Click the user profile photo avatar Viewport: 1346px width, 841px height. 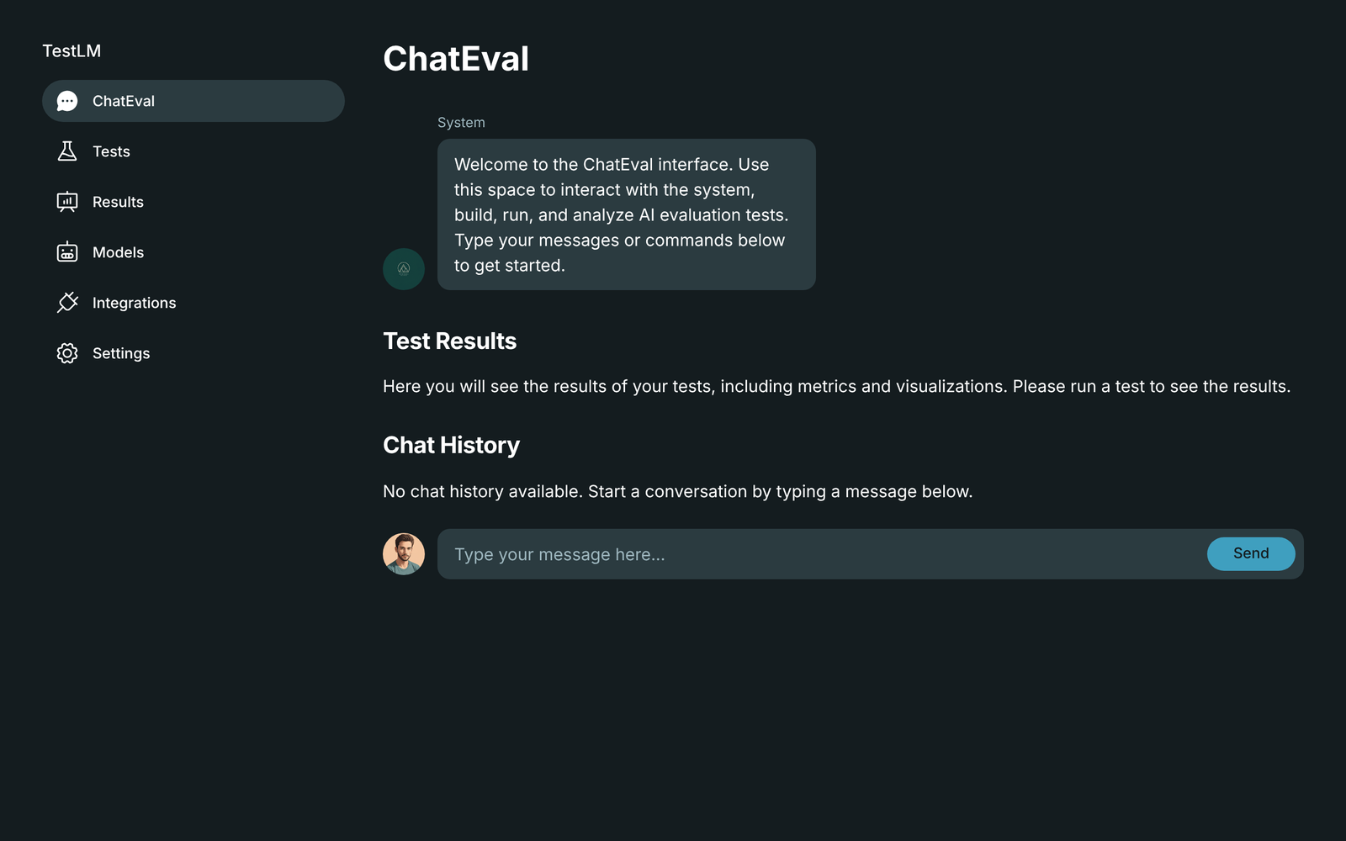tap(404, 554)
